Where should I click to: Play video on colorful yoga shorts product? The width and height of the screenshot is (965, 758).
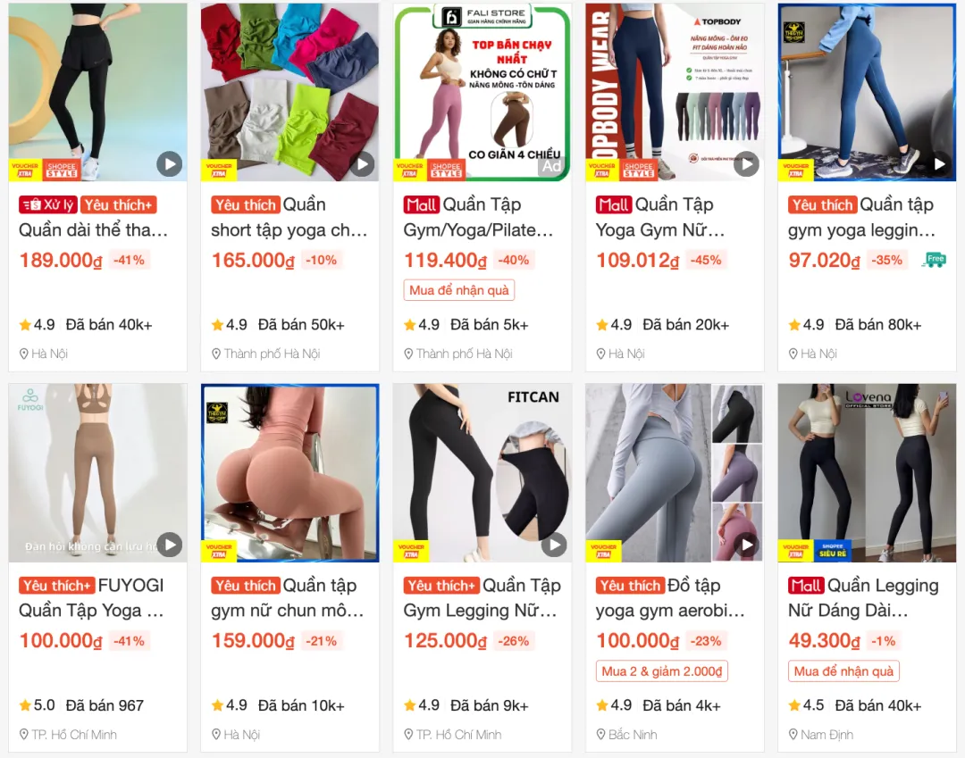click(362, 164)
